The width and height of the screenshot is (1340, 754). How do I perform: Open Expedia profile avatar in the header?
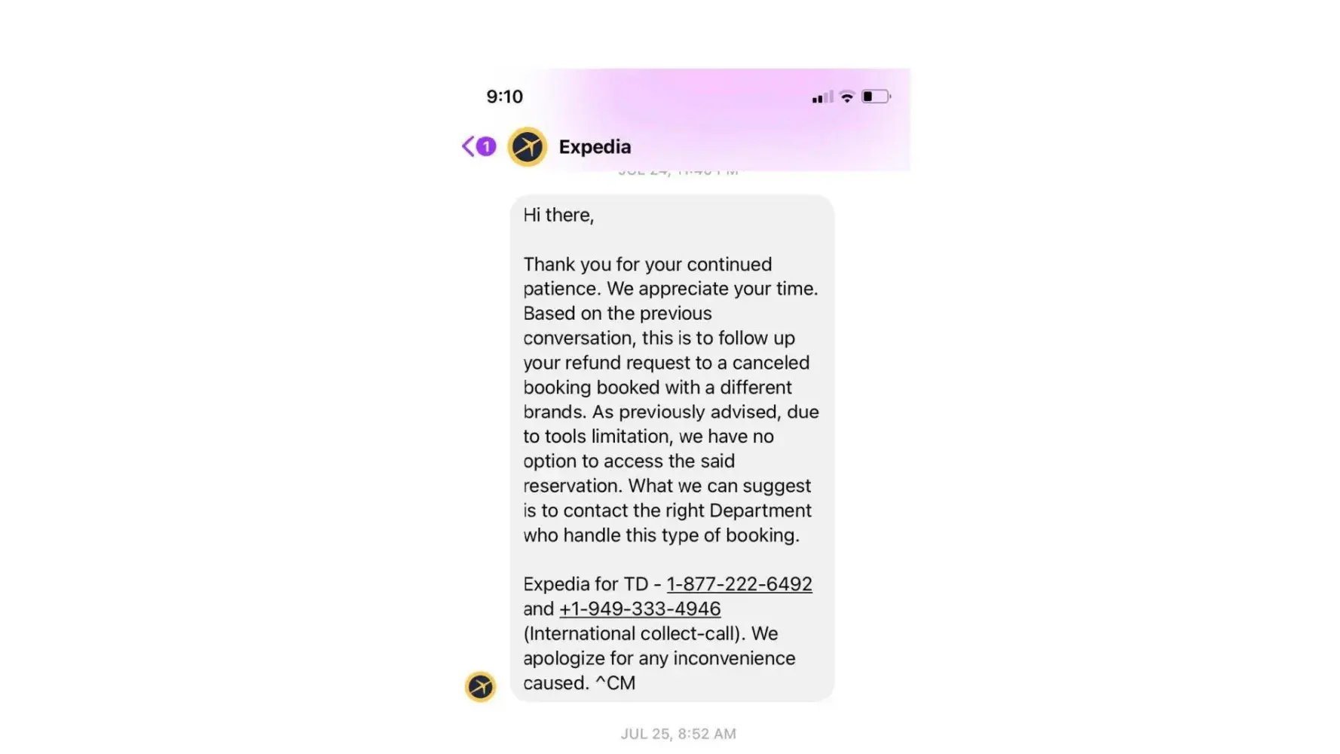(x=527, y=146)
